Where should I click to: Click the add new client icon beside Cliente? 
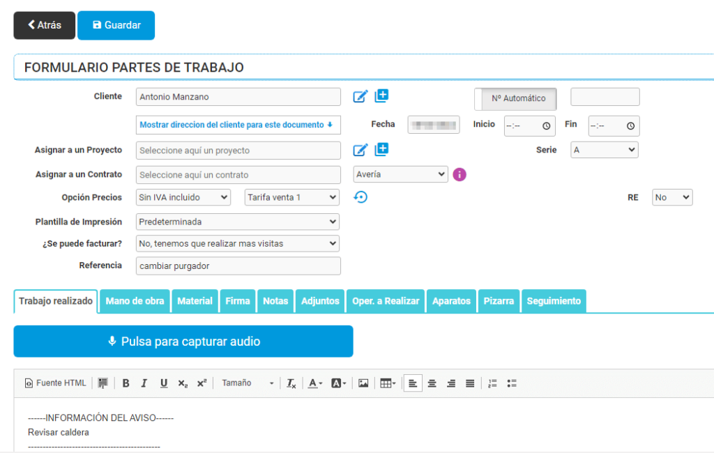(381, 96)
